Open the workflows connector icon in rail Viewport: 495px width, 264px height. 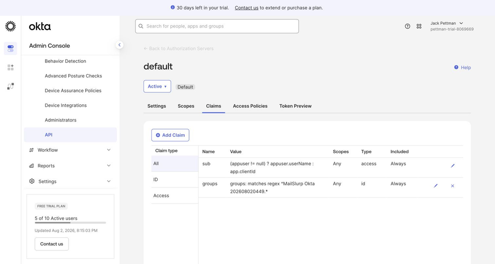click(11, 86)
